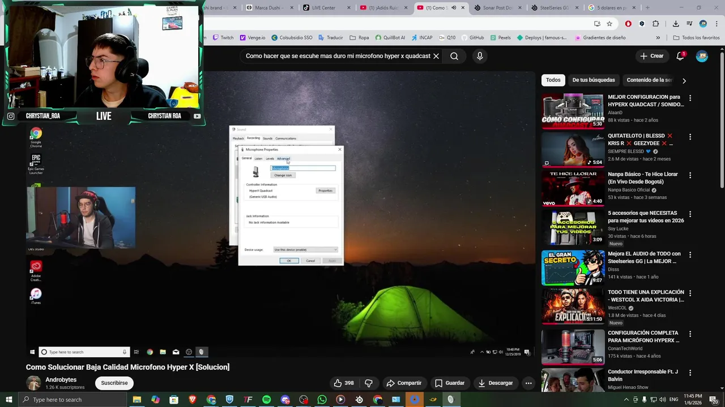Click the Video Title Text

point(127,367)
